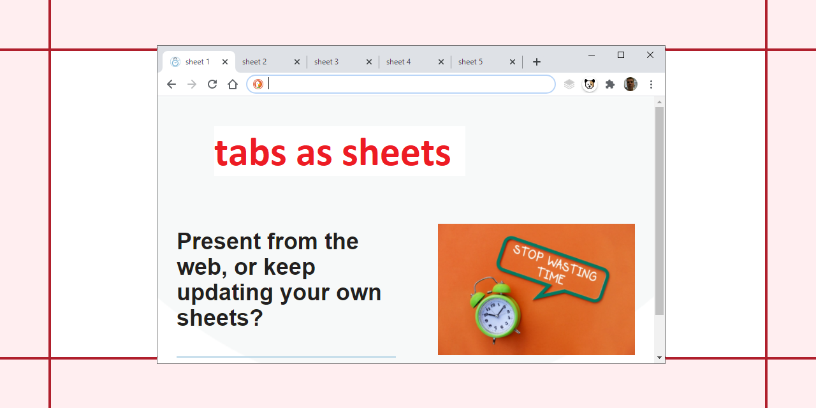Click the timer favicon on sheet 1
This screenshot has width=816, height=408.
pos(175,61)
